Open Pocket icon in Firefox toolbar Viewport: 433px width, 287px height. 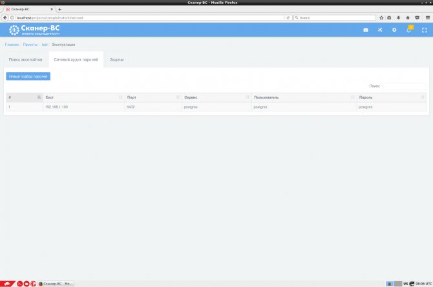pos(417,17)
